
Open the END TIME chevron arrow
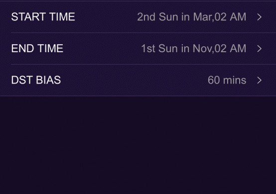click(x=259, y=49)
